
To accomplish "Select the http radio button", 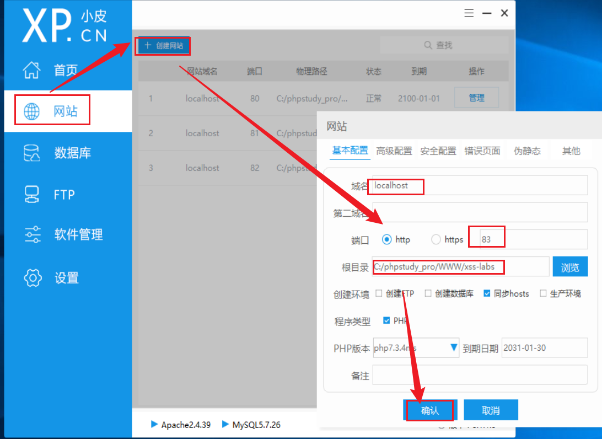I will coord(386,239).
